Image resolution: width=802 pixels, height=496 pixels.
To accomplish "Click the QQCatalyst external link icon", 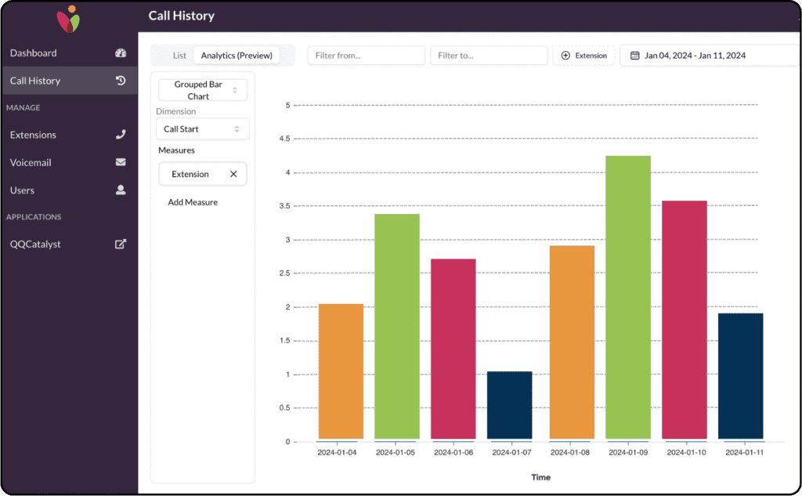I will 121,244.
